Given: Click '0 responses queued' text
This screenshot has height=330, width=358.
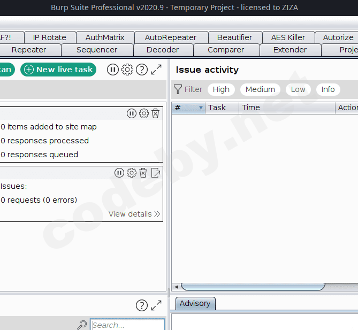Looking at the screenshot, I should coord(39,155).
